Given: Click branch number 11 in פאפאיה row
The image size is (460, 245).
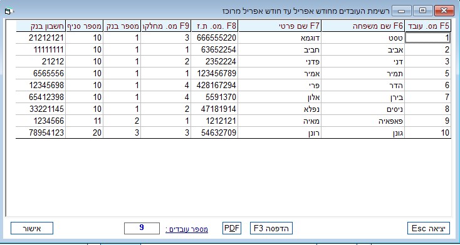Looking at the screenshot, I should click(x=85, y=121).
